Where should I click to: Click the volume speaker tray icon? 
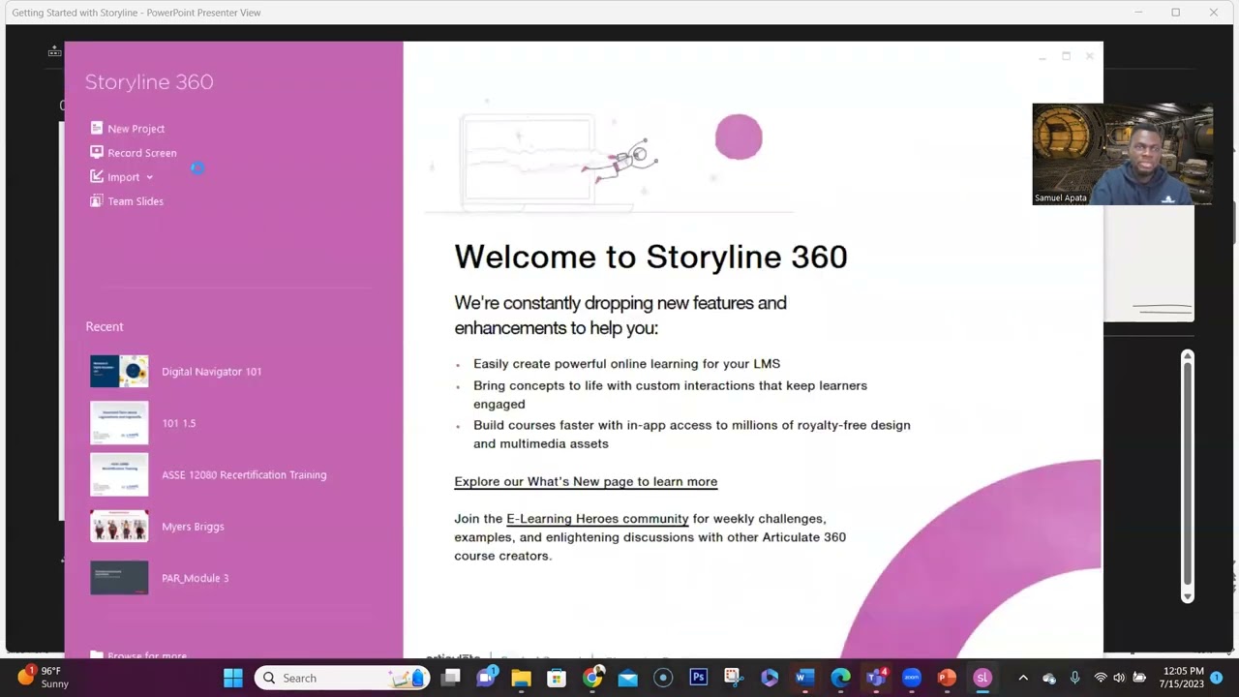click(x=1120, y=678)
